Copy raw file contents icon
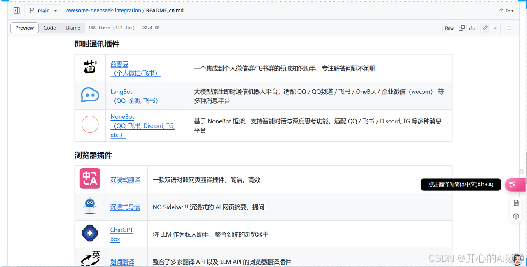The image size is (527, 267). point(462,28)
